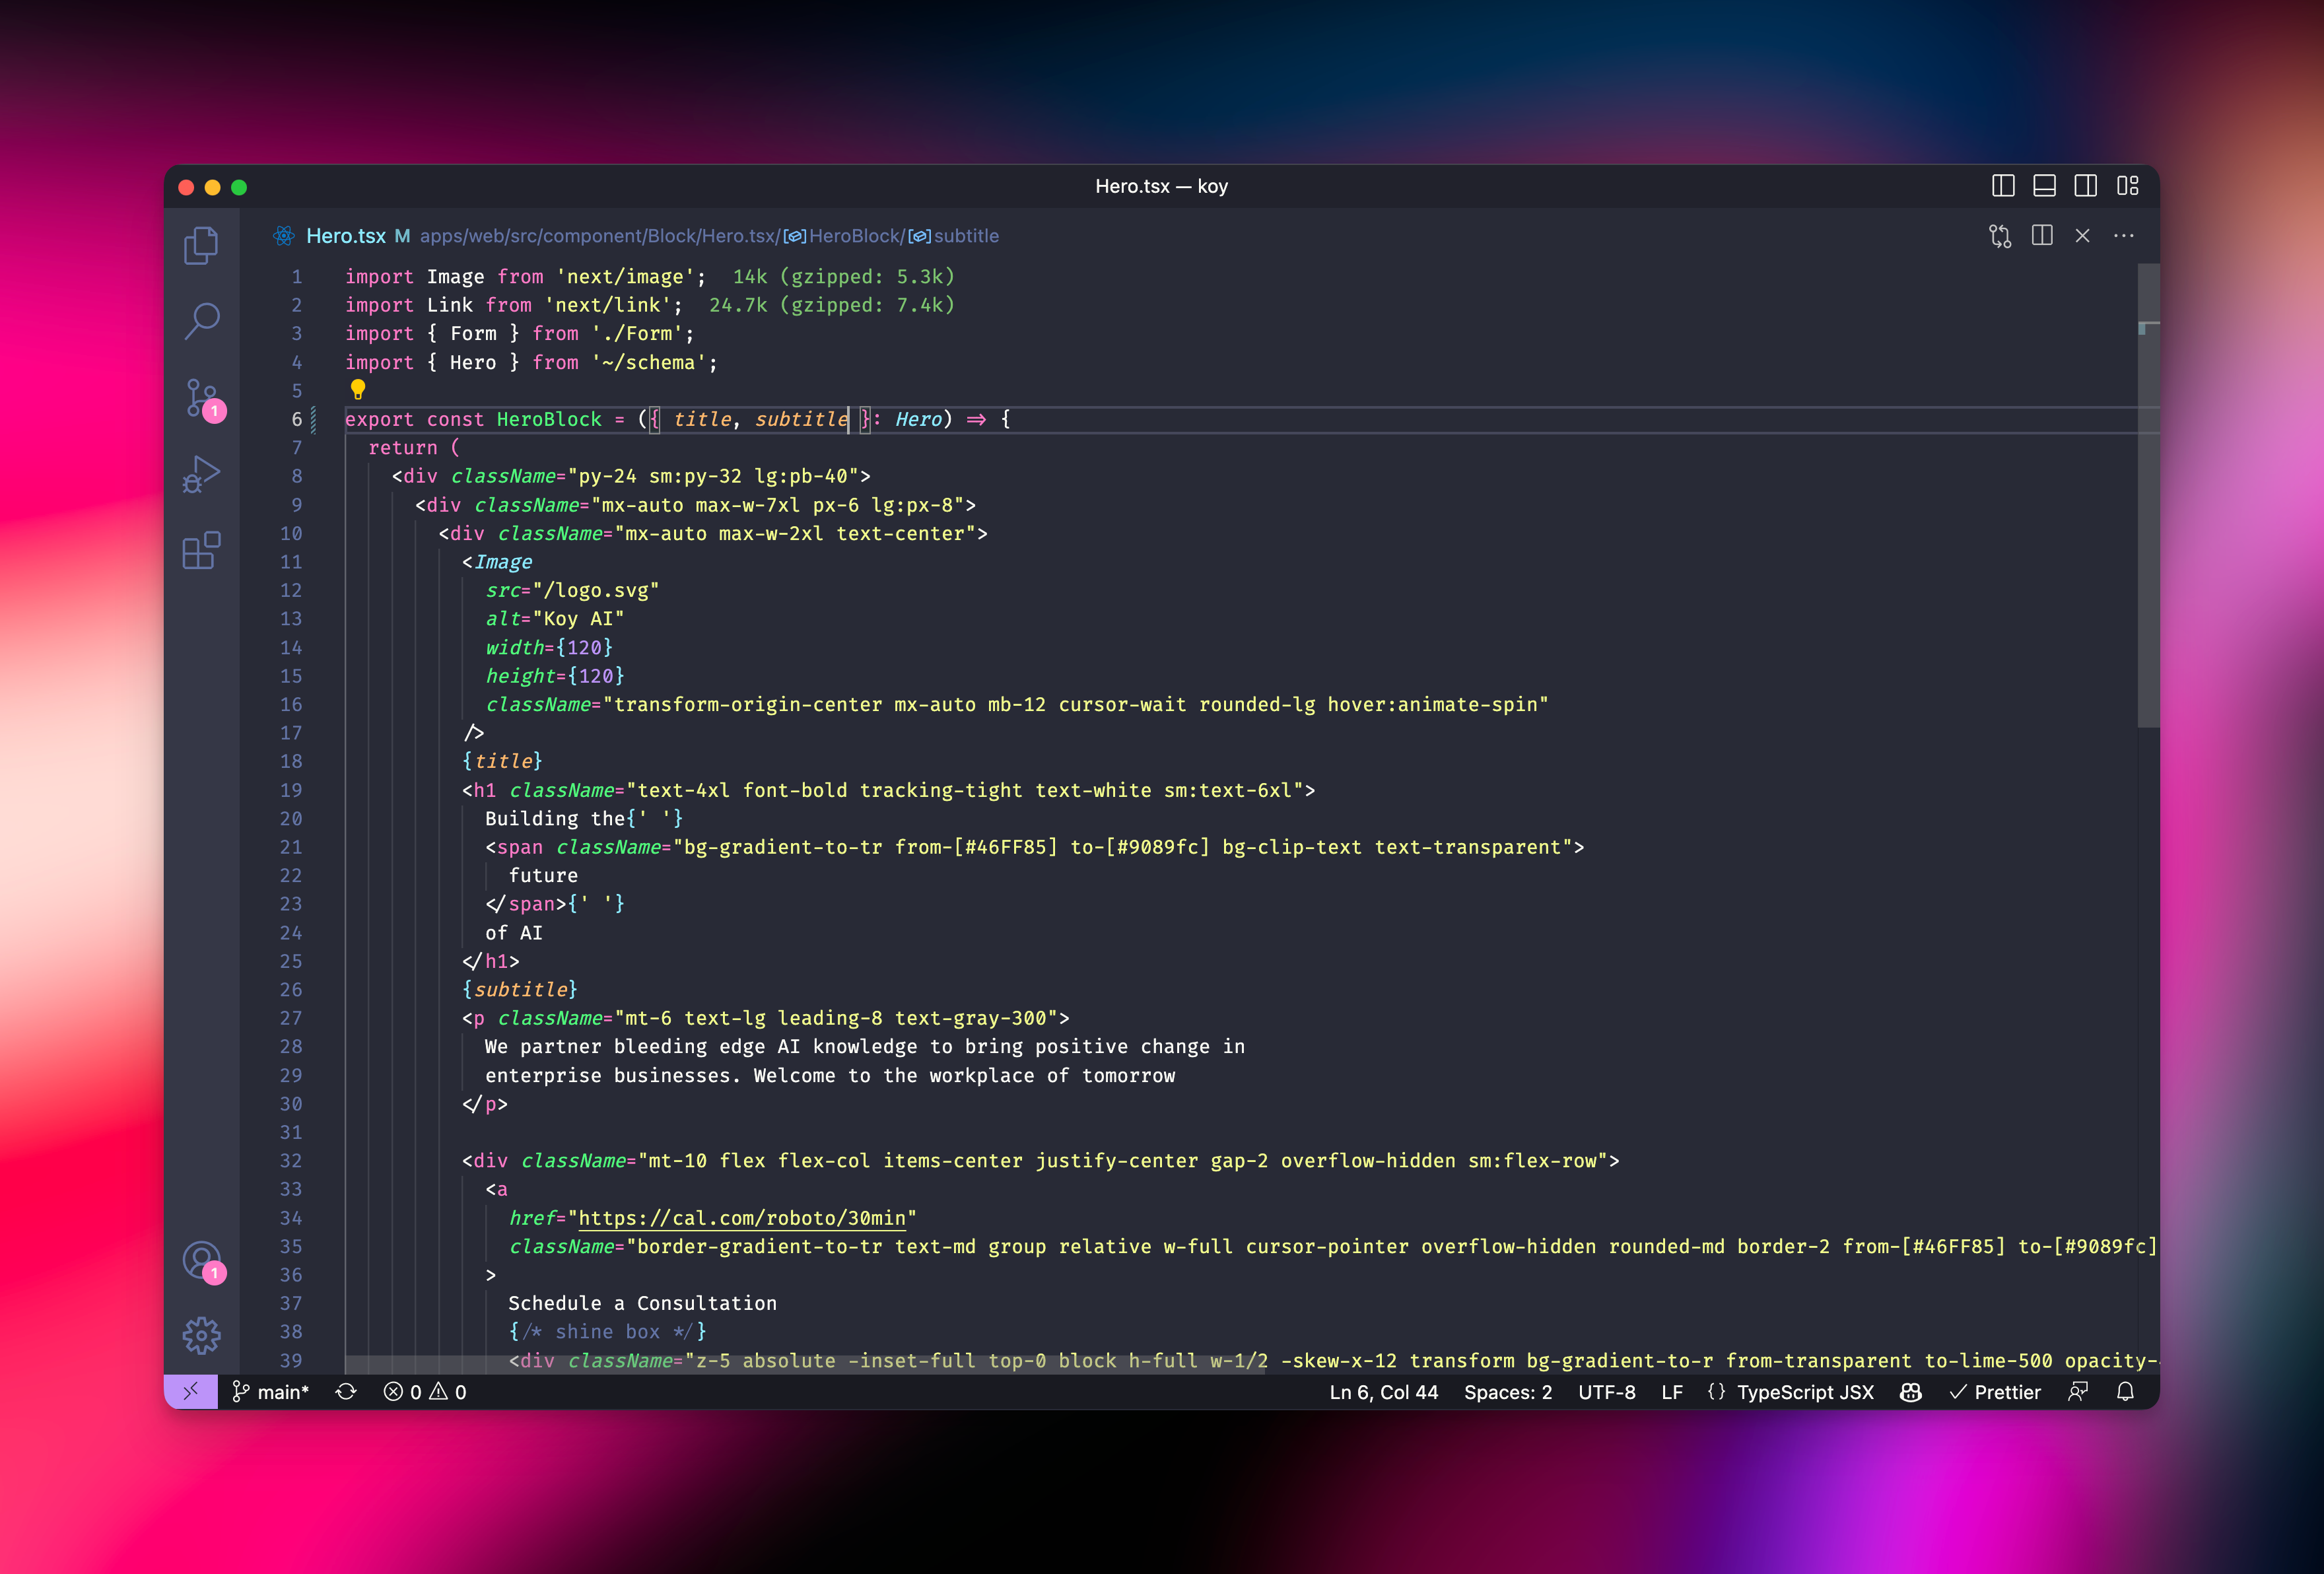Image resolution: width=2324 pixels, height=1574 pixels.
Task: Open the Extensions view
Action: pyautogui.click(x=201, y=551)
